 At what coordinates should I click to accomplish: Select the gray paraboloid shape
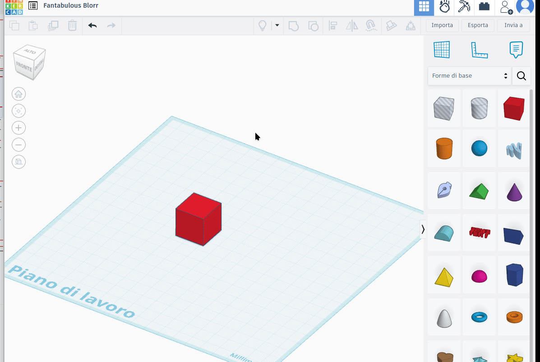tap(444, 318)
